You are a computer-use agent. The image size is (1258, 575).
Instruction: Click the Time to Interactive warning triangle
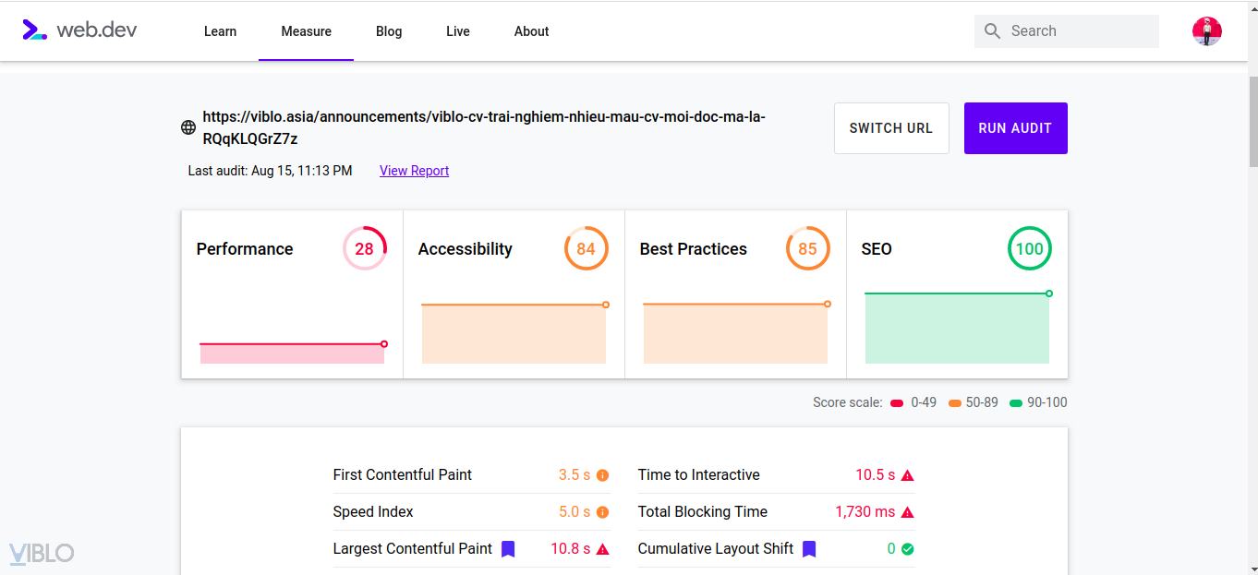coord(907,475)
